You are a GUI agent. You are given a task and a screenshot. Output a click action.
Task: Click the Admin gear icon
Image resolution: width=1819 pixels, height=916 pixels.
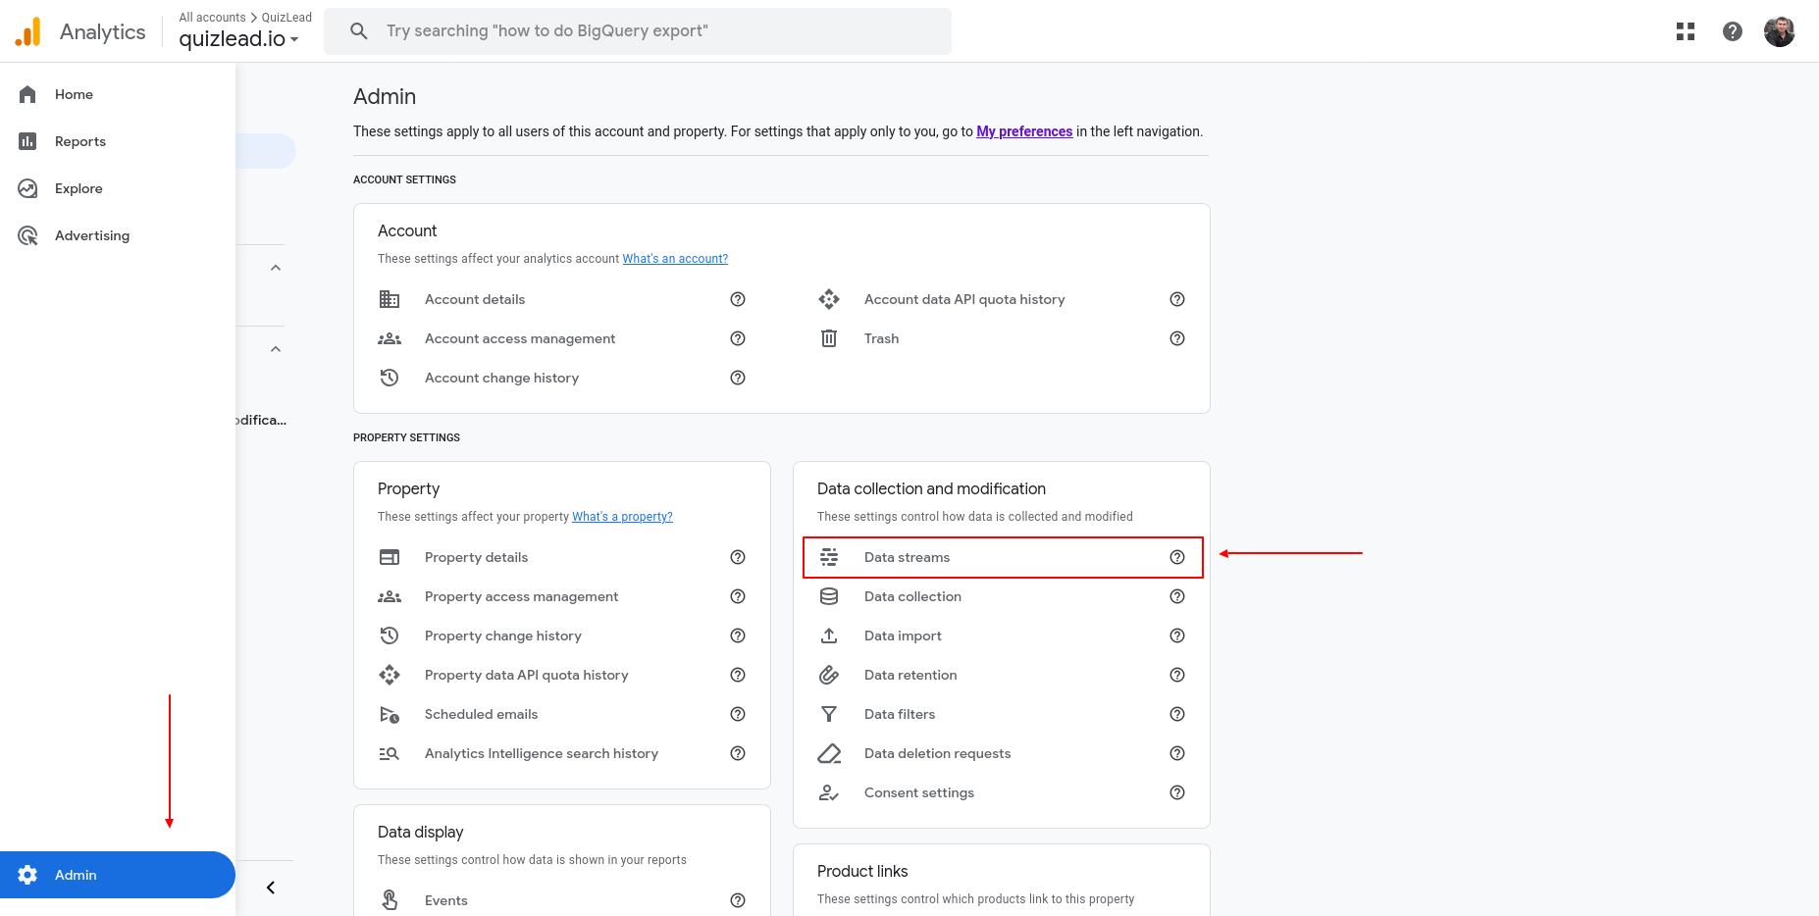click(27, 875)
